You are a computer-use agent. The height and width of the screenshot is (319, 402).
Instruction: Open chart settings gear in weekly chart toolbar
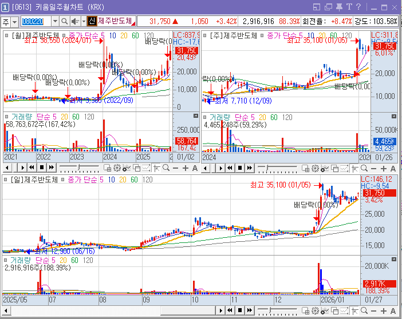click(x=315, y=168)
